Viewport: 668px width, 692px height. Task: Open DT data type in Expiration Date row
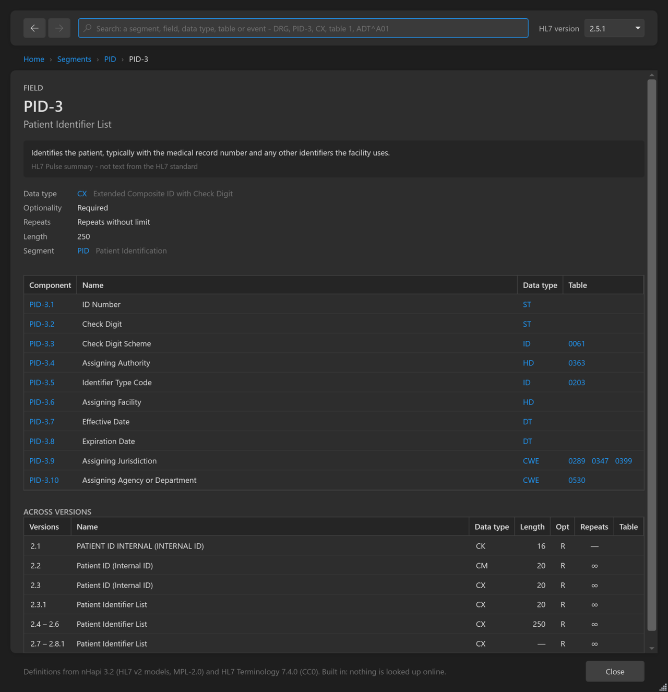[528, 441]
